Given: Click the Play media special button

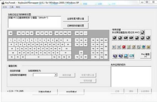Looking at the screenshot, I should [x=114, y=38].
